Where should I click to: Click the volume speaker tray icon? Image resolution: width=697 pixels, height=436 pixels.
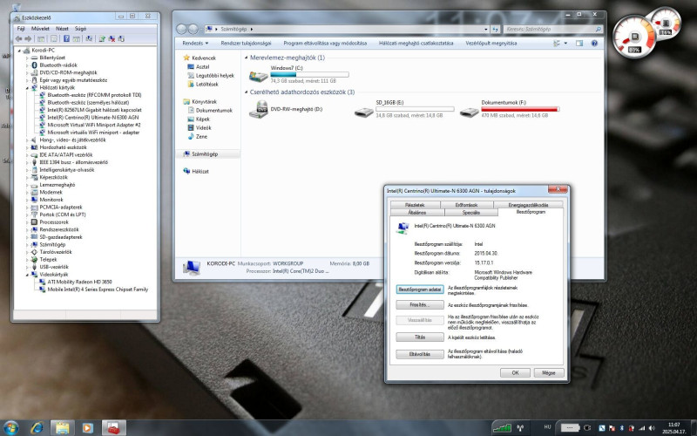[652, 428]
